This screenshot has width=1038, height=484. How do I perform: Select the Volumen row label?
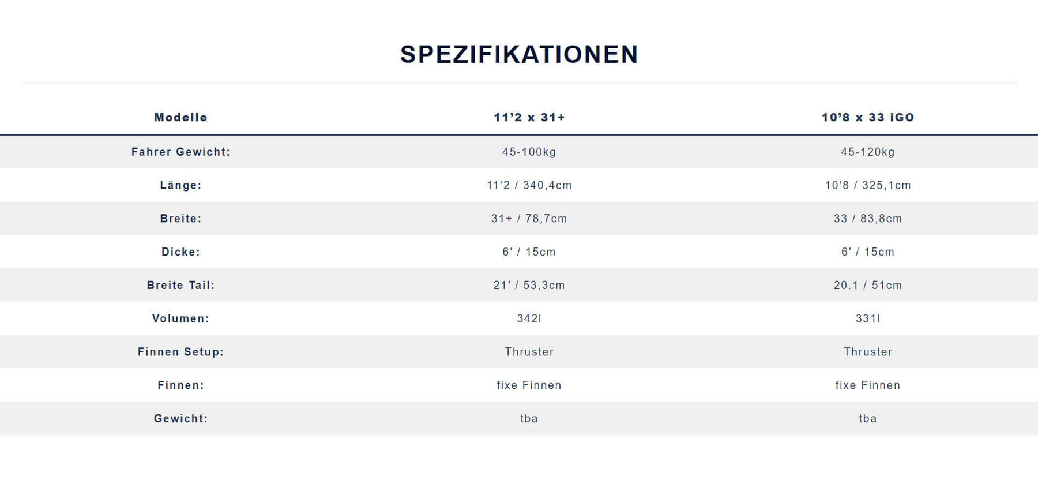click(180, 318)
